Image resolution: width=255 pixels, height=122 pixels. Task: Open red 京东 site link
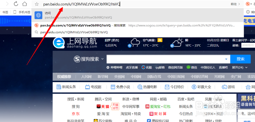tap(76, 114)
